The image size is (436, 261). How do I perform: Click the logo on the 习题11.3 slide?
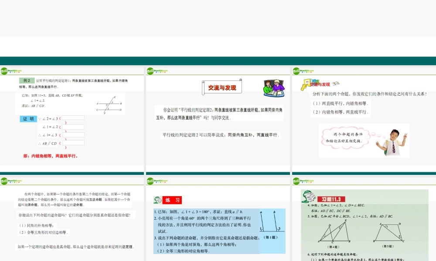(x=303, y=181)
